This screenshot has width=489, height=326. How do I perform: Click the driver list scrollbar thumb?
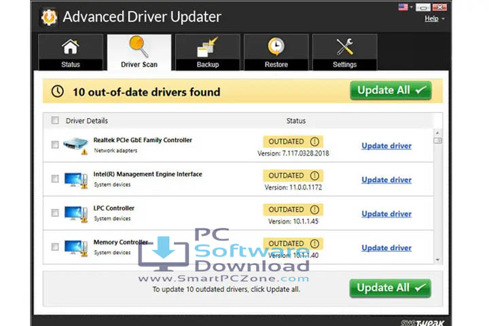click(437, 141)
